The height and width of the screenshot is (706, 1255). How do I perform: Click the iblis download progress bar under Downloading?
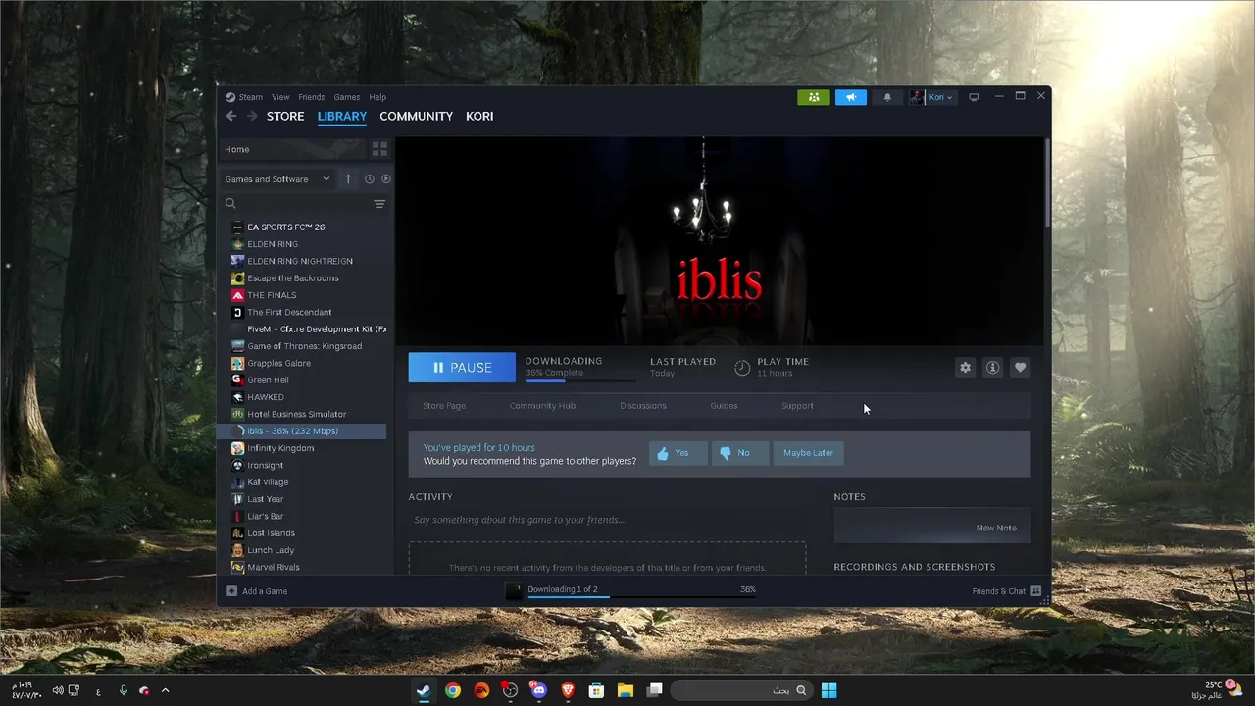(579, 379)
